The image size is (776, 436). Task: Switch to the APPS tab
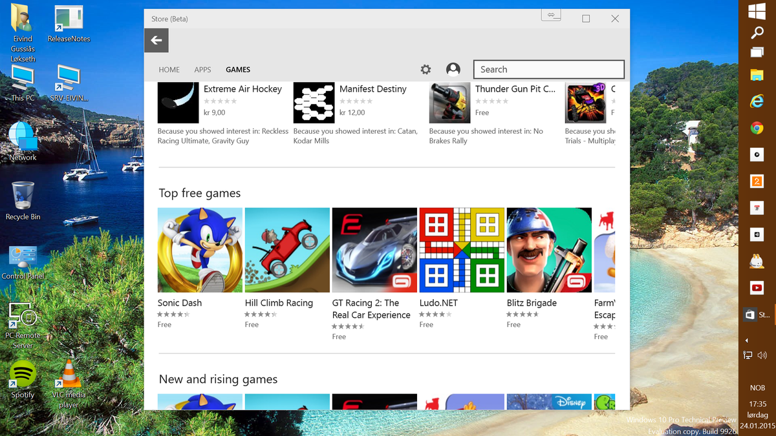(x=202, y=70)
